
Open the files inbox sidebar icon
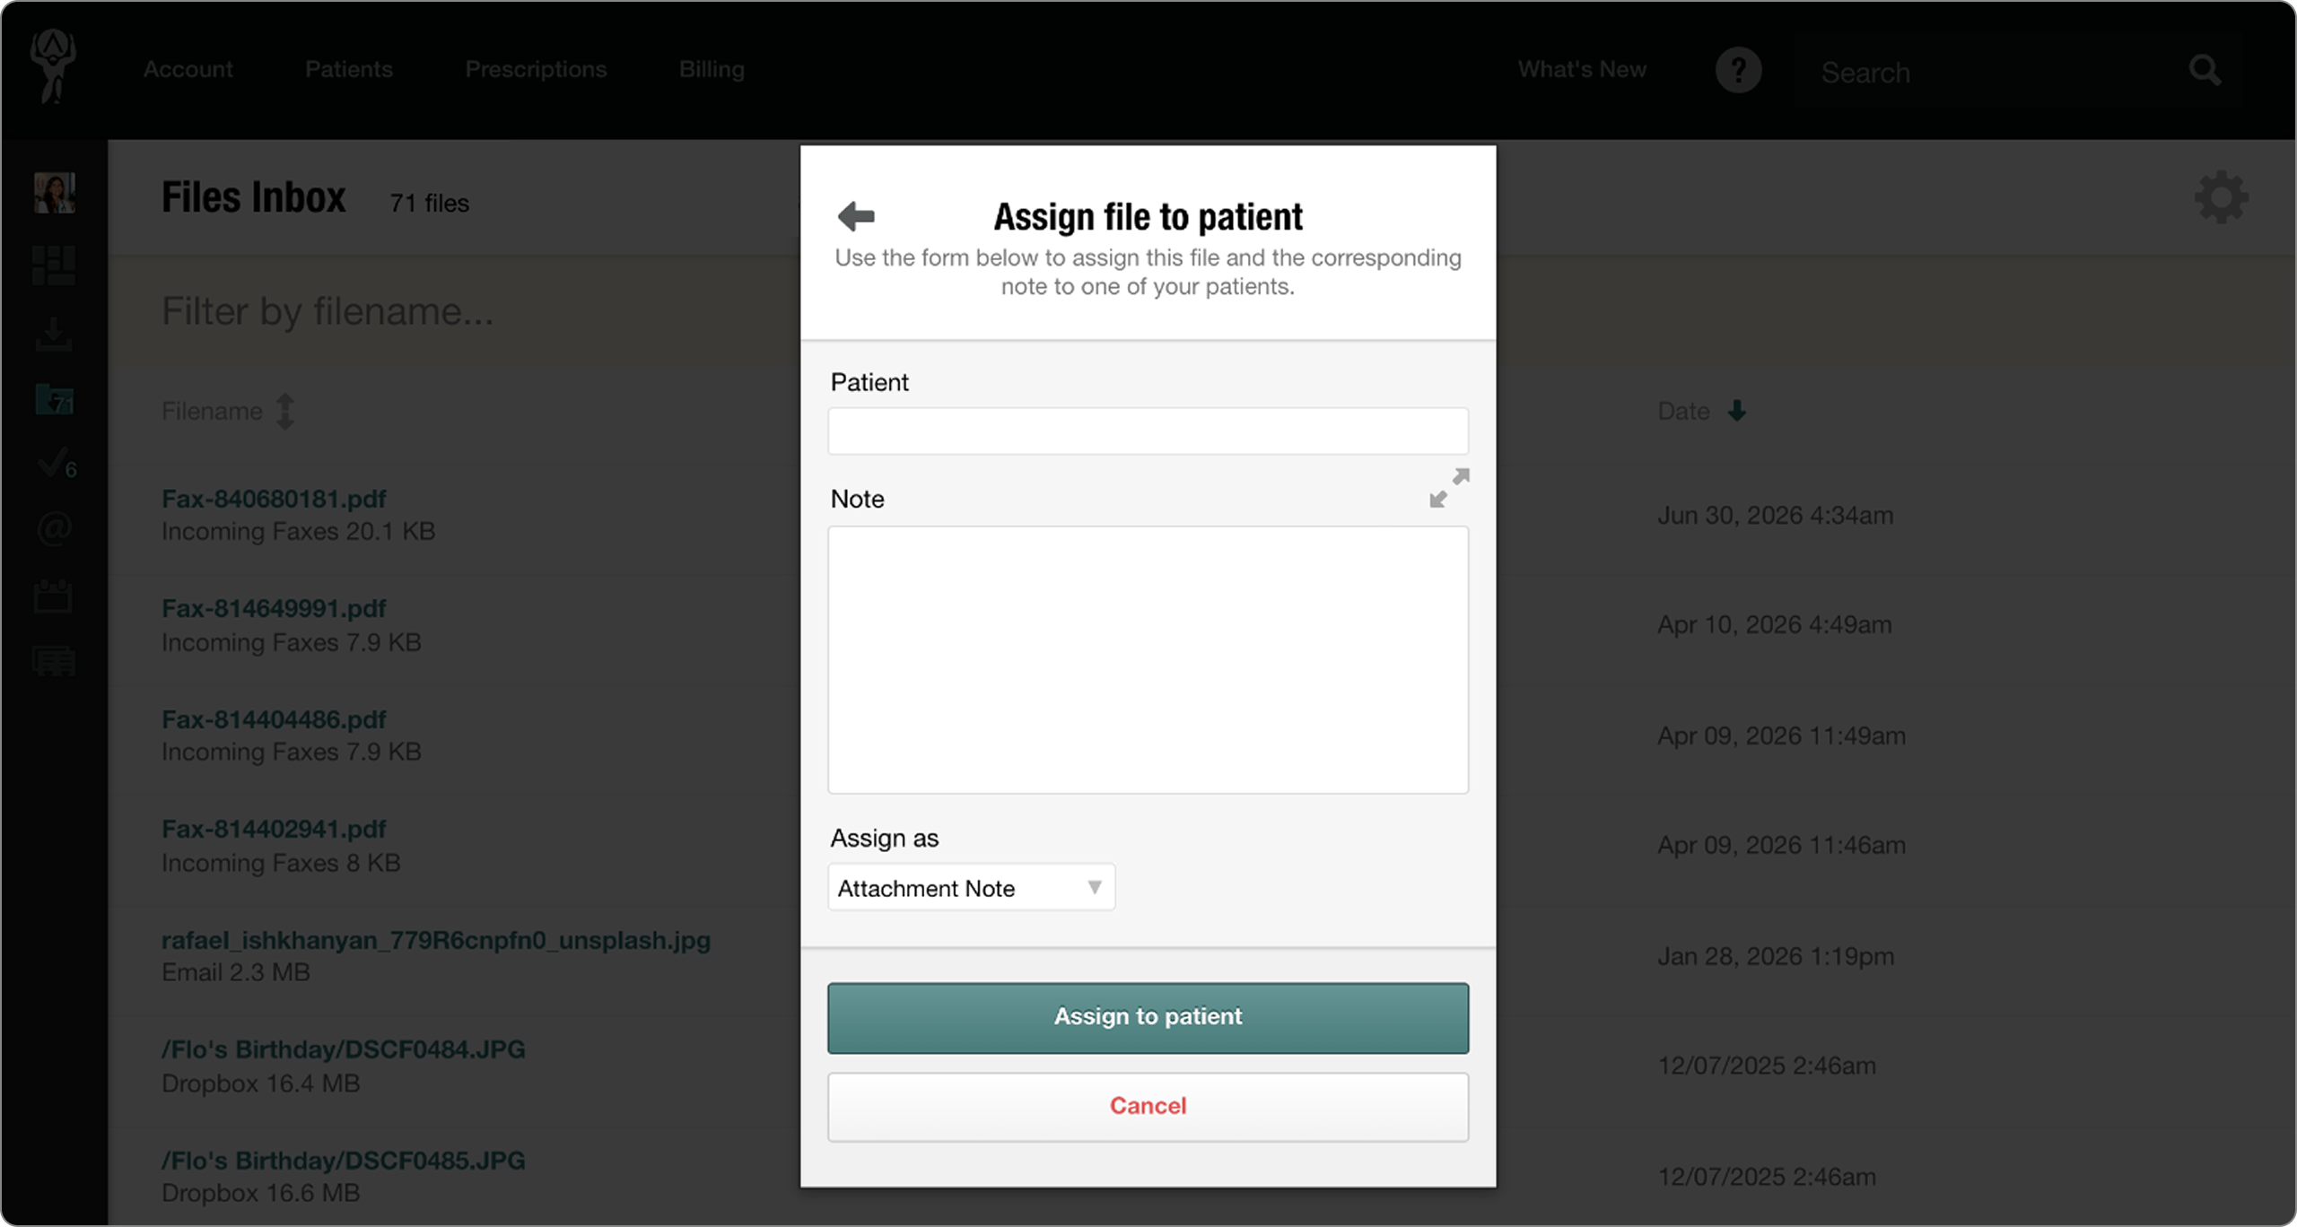[x=54, y=399]
